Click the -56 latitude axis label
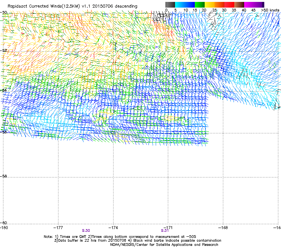Viewport: 281px width, 247px height. [3, 132]
